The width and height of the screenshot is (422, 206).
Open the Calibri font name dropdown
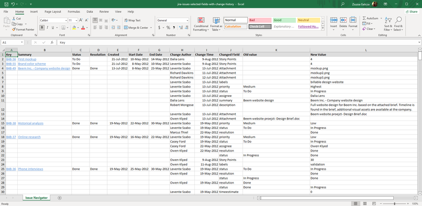click(66, 20)
